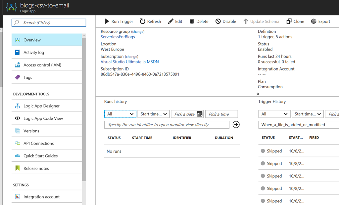Open Runs history status filter dropdown
339x205 pixels.
[x=120, y=114]
